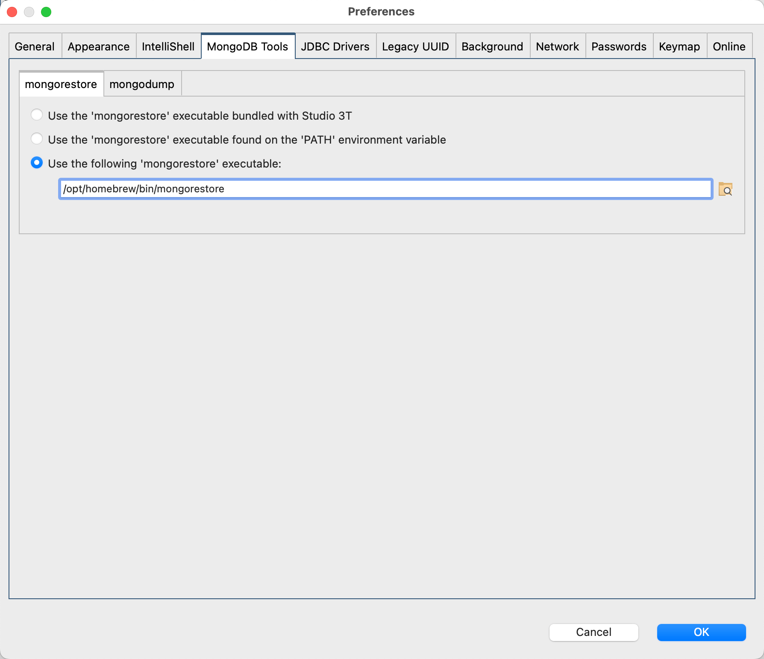Open the IntelliShell tab
The width and height of the screenshot is (764, 659).
click(168, 47)
